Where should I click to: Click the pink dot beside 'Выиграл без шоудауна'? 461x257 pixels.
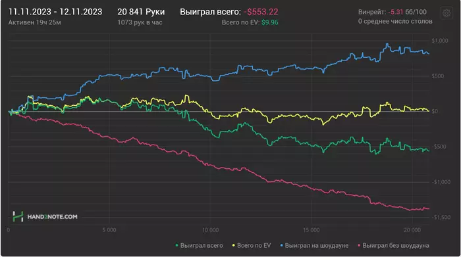[x=359, y=245]
